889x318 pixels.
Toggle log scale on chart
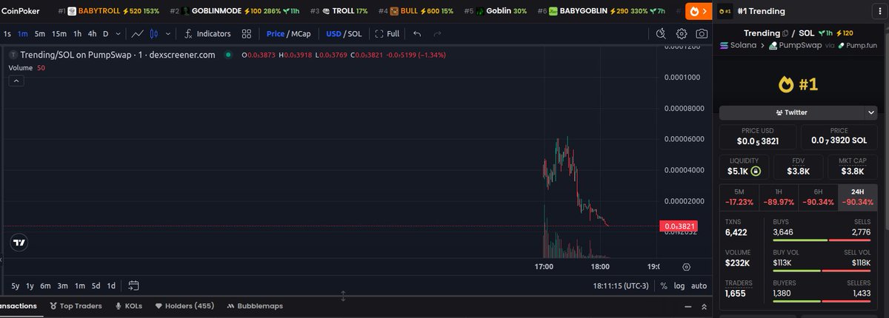pyautogui.click(x=679, y=285)
